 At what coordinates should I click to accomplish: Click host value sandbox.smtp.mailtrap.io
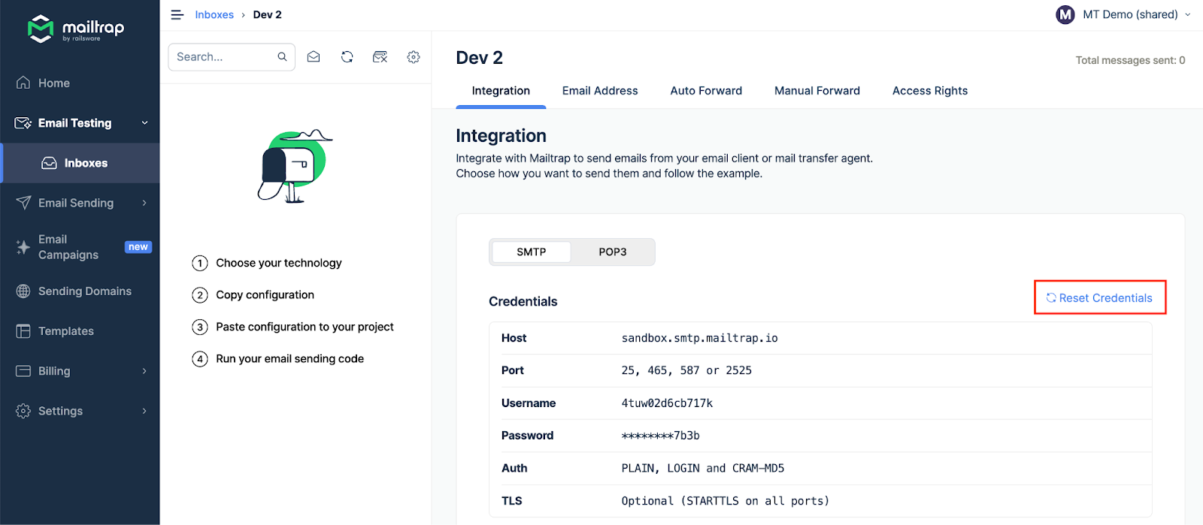click(x=700, y=338)
